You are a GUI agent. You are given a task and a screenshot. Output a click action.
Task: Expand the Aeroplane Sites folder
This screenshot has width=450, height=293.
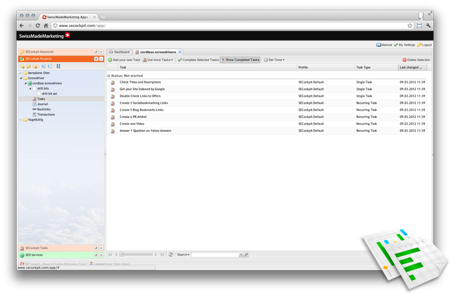point(21,73)
